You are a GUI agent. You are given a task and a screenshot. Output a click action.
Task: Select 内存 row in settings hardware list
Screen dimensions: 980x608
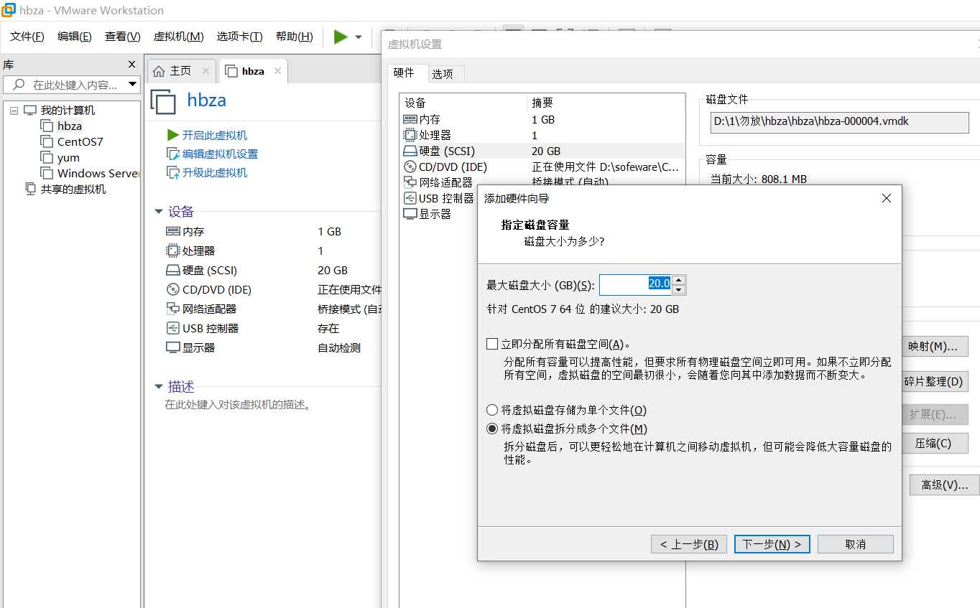pyautogui.click(x=542, y=119)
